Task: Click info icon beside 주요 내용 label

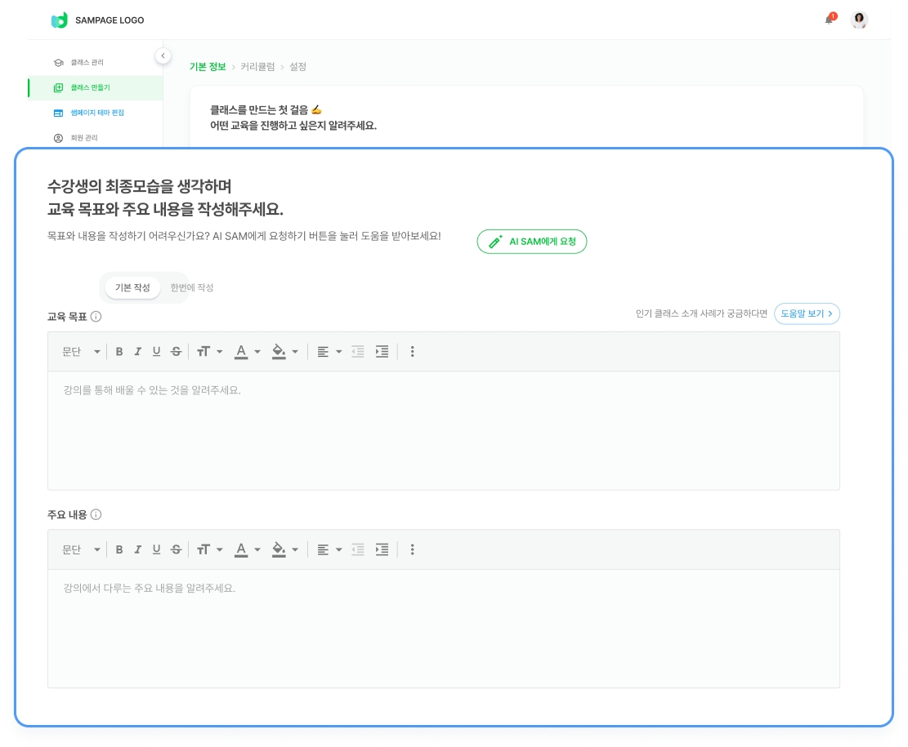Action: (96, 514)
